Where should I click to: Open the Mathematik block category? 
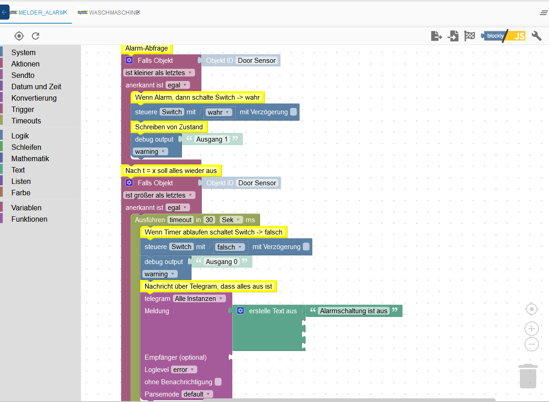click(30, 159)
